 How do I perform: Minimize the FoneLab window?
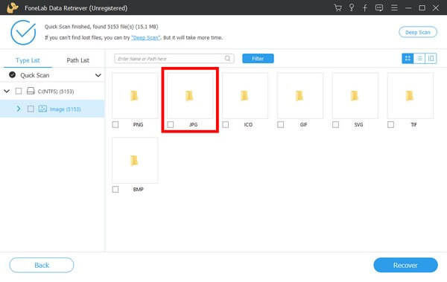(408, 7)
